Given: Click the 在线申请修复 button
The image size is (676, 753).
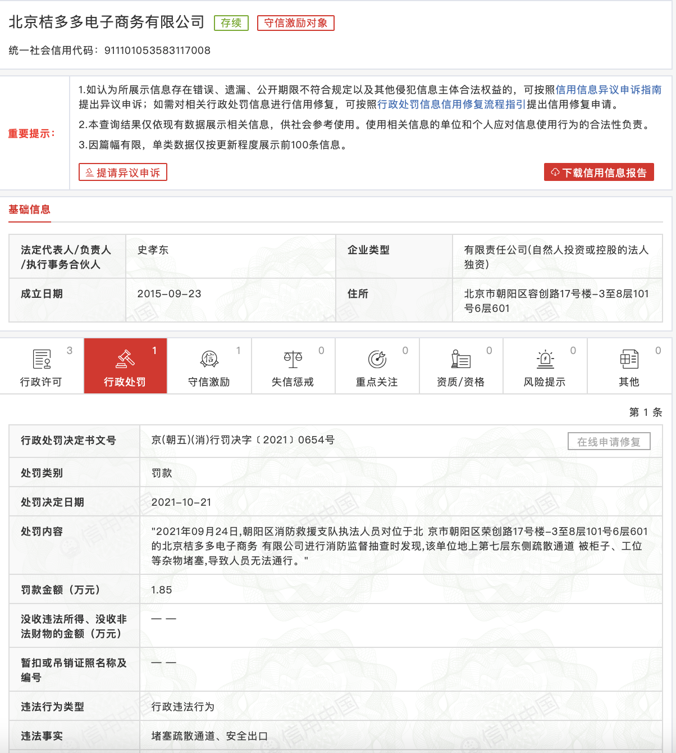Looking at the screenshot, I should coord(609,442).
